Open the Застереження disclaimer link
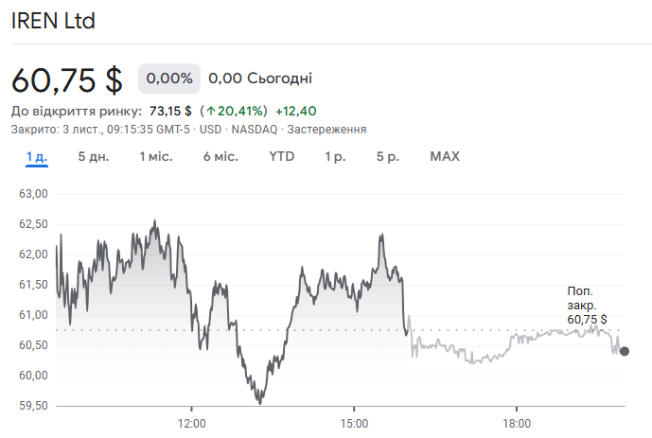 [326, 129]
